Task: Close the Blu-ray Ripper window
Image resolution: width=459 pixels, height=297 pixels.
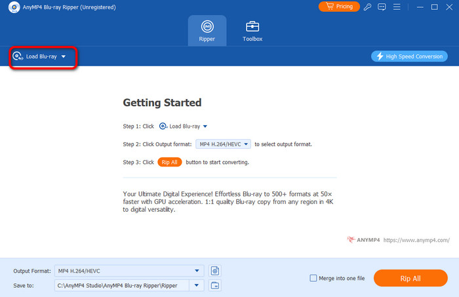Action: coord(449,7)
